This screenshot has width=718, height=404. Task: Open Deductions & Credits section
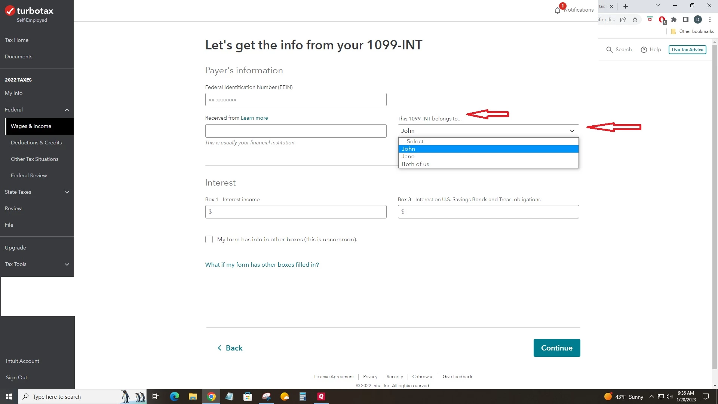coord(36,143)
